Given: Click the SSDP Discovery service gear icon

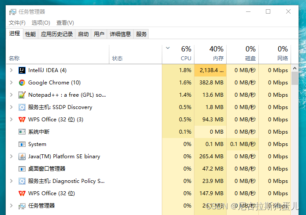Looking at the screenshot, I should (x=22, y=107).
